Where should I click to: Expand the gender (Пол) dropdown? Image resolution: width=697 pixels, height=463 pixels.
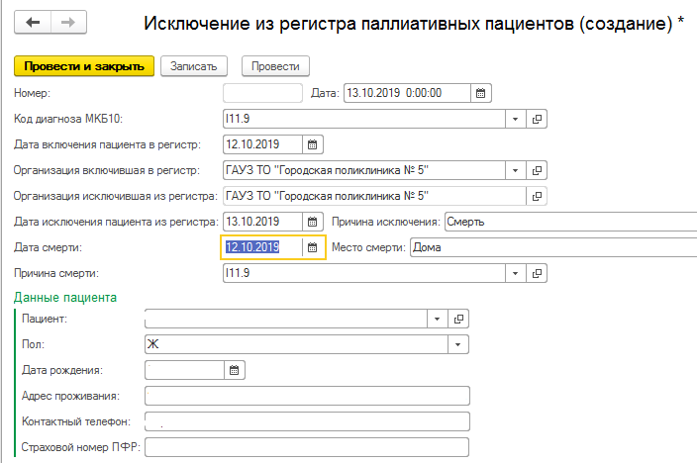458,344
